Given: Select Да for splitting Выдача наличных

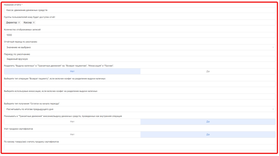Looking at the screenshot, I should coord(208,71).
